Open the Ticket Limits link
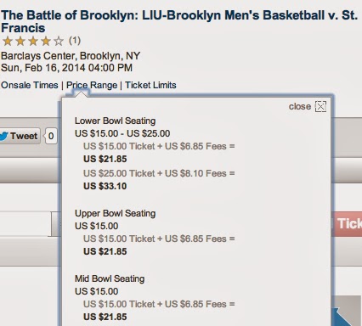 click(150, 85)
